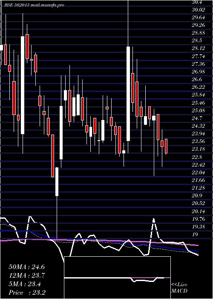Click the 5MA : 23.4 value
Viewport: 213px width, 299px height.
25,284
